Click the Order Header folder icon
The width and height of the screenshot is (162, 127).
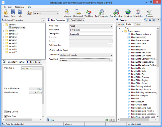pyautogui.click(x=126, y=31)
